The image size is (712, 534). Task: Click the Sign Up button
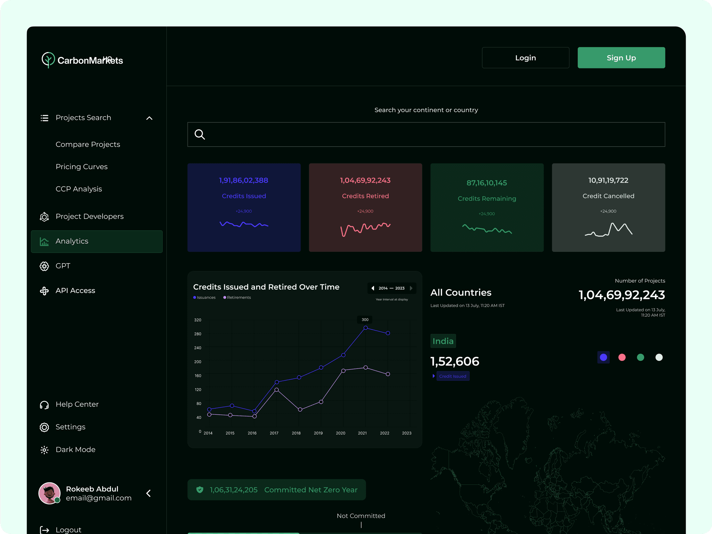pos(621,58)
